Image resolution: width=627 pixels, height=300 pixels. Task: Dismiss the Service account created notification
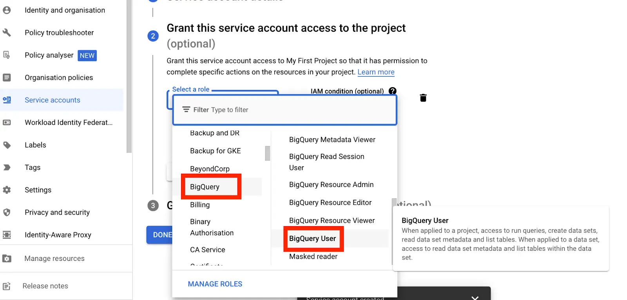click(475, 298)
